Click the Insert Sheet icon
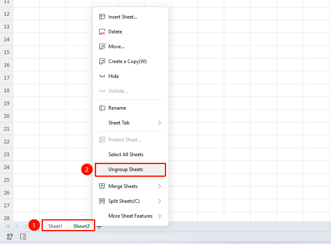 [x=102, y=17]
